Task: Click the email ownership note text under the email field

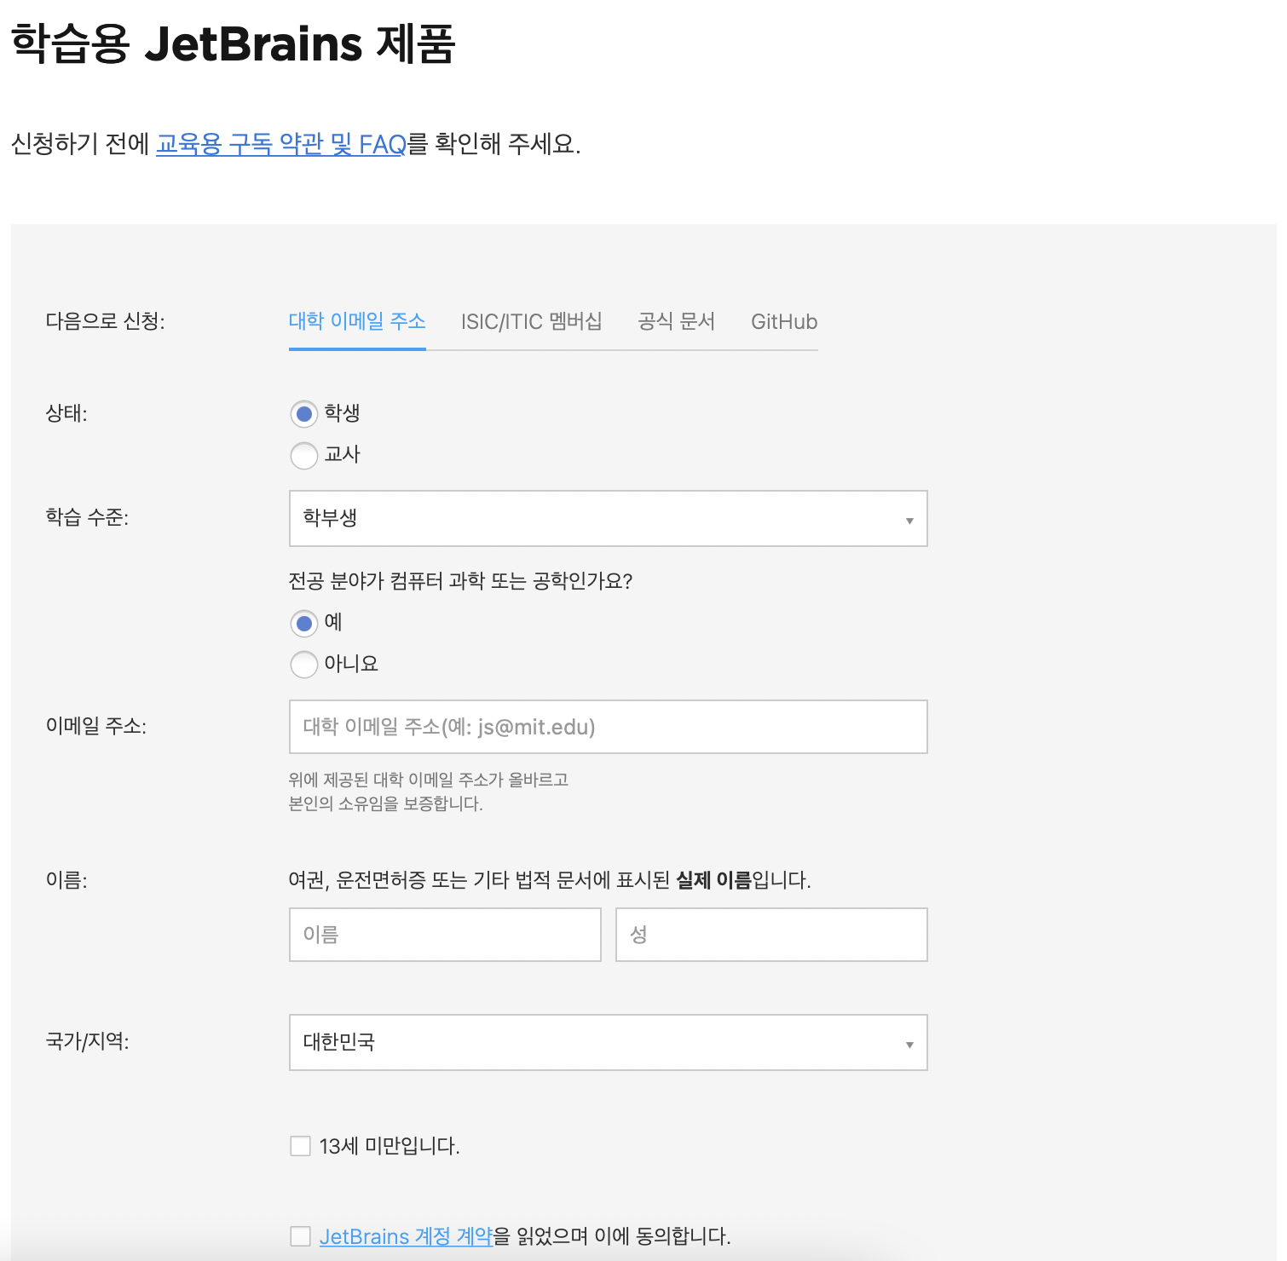Action: point(429,792)
